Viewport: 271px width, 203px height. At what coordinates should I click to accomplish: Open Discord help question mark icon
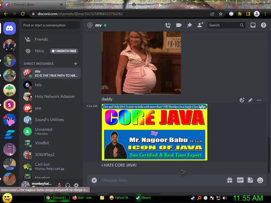[x=263, y=25]
